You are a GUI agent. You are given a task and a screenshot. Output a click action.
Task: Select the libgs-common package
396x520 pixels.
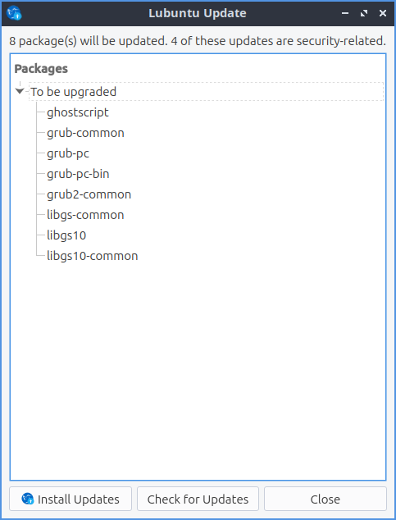coord(85,215)
